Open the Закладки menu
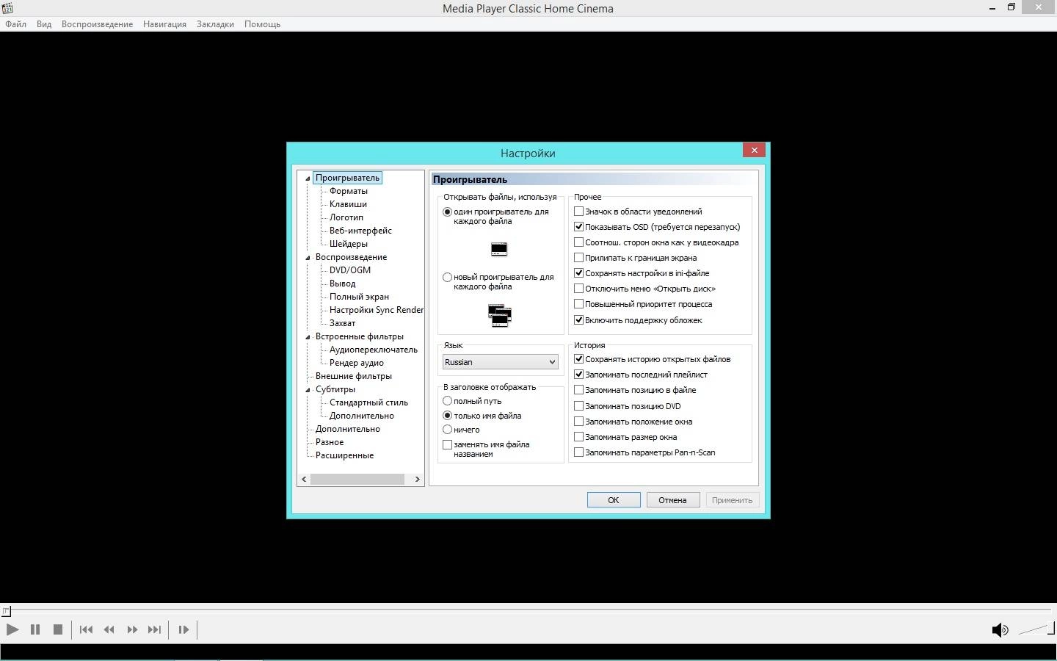The height and width of the screenshot is (661, 1057). (215, 24)
